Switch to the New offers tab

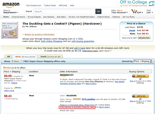(25, 57)
